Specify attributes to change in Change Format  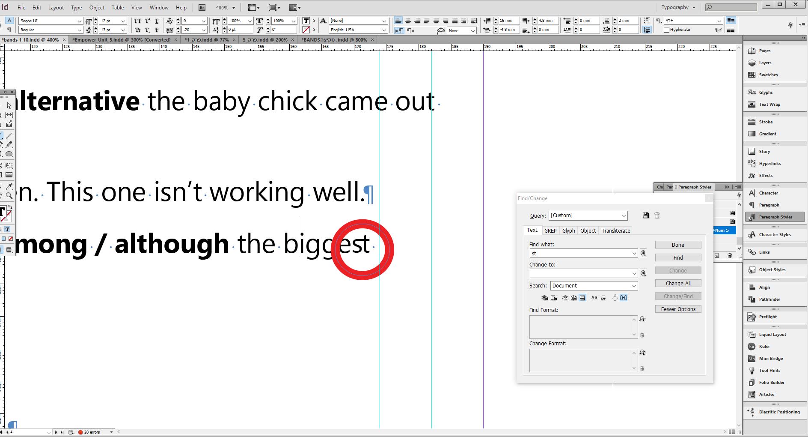click(x=642, y=353)
